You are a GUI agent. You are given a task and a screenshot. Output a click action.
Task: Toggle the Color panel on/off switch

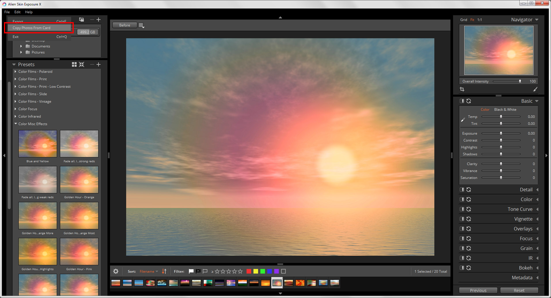(462, 199)
